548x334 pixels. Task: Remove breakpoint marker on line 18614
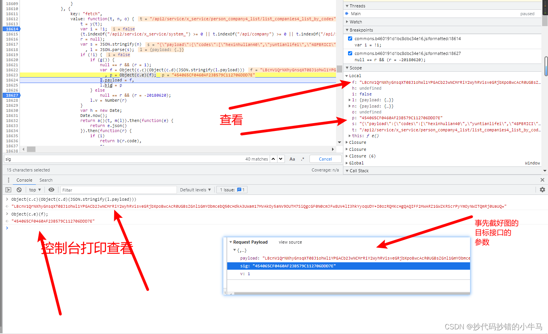[12, 29]
